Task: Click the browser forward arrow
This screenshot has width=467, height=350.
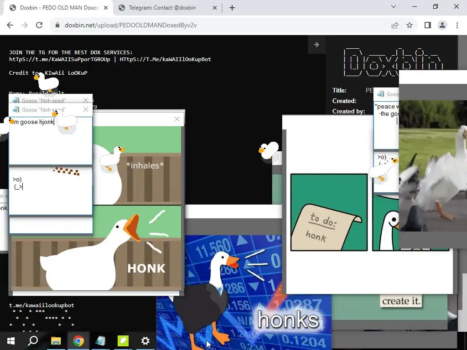Action: 25,26
